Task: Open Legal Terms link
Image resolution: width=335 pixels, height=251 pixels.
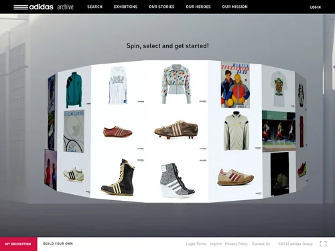Action: click(x=196, y=244)
